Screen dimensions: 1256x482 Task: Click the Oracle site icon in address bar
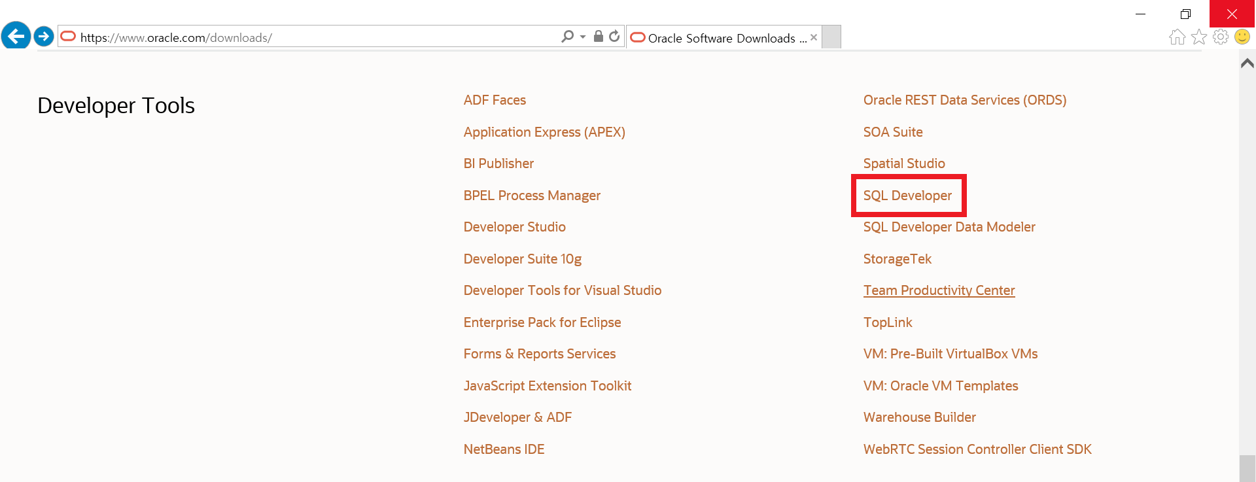tap(68, 37)
